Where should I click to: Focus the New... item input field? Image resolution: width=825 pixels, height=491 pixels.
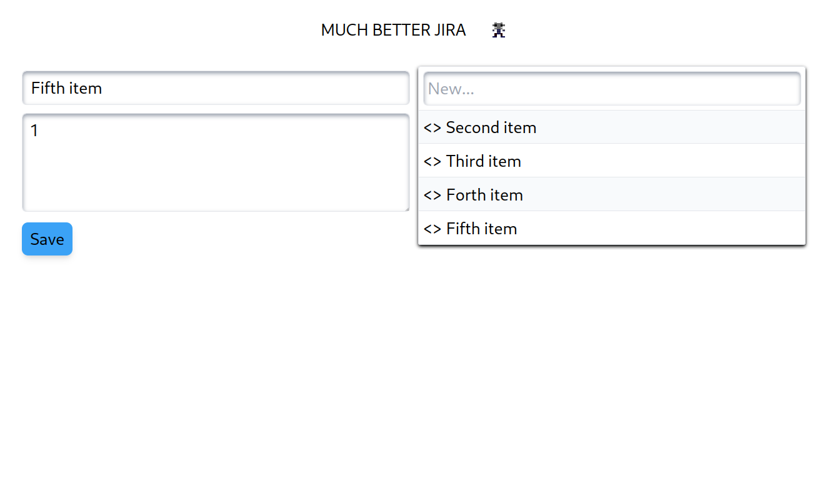612,89
